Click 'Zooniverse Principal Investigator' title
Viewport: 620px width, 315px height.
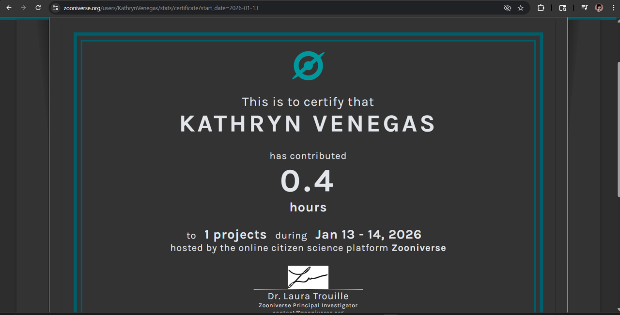coord(308,305)
